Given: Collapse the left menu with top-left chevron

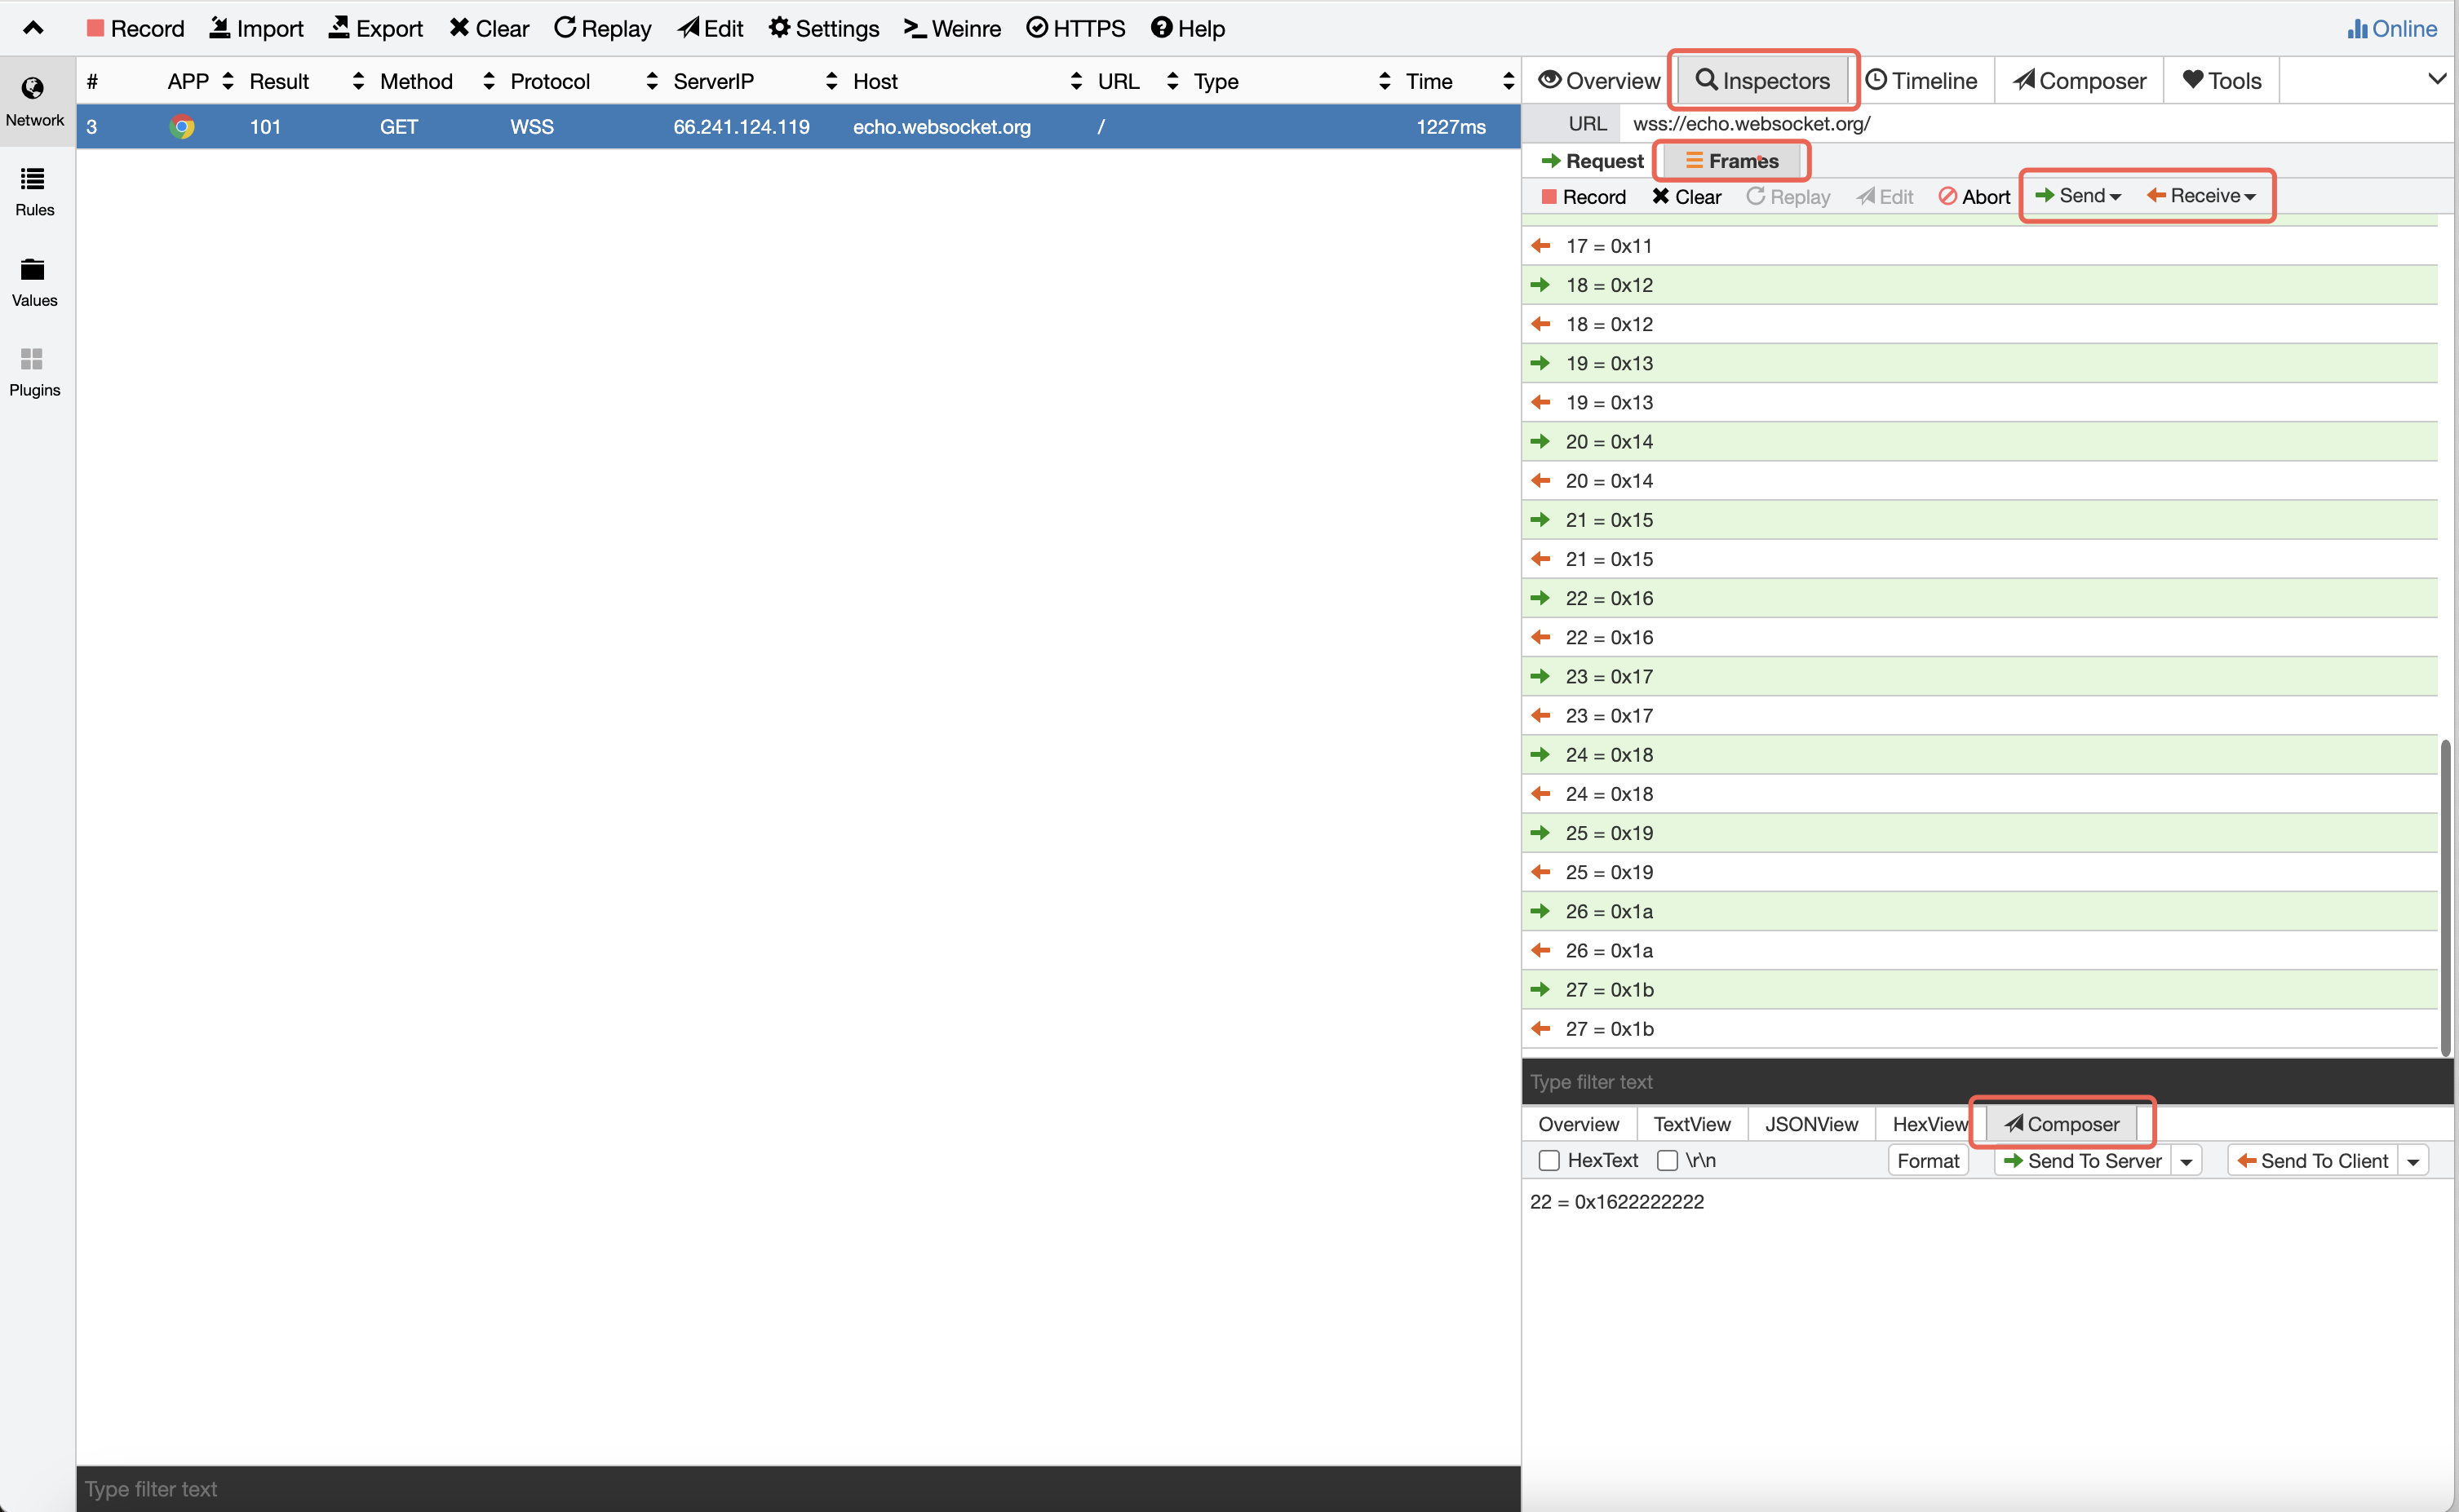Looking at the screenshot, I should pos(33,28).
